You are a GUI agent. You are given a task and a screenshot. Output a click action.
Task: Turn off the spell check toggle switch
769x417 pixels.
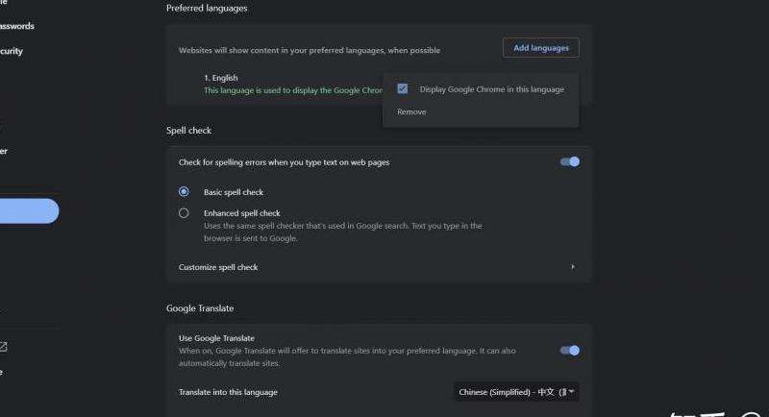pyautogui.click(x=570, y=162)
